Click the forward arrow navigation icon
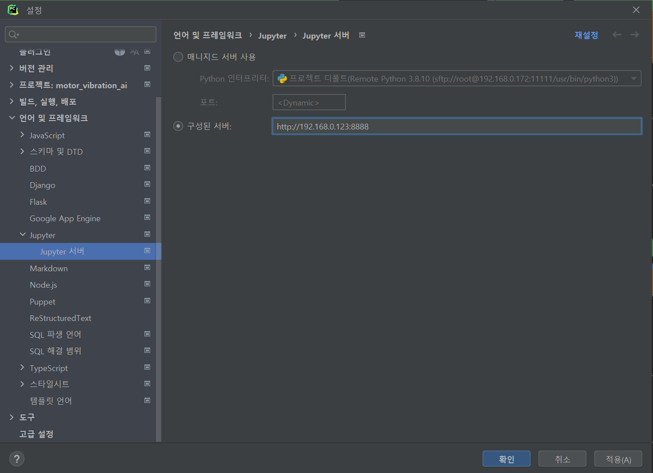This screenshot has width=653, height=473. click(x=635, y=35)
